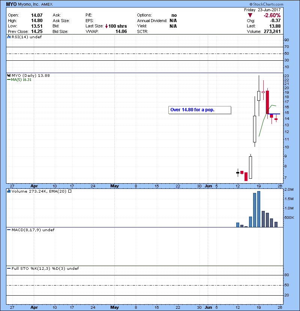The height and width of the screenshot is (311, 300).
Task: Click the 'Over 14.80 for a pop.' annotation
Action: (199, 110)
